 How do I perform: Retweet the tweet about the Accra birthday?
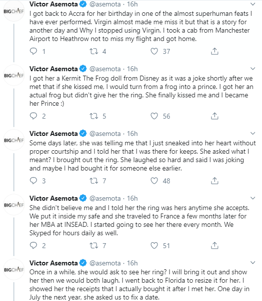(94, 51)
